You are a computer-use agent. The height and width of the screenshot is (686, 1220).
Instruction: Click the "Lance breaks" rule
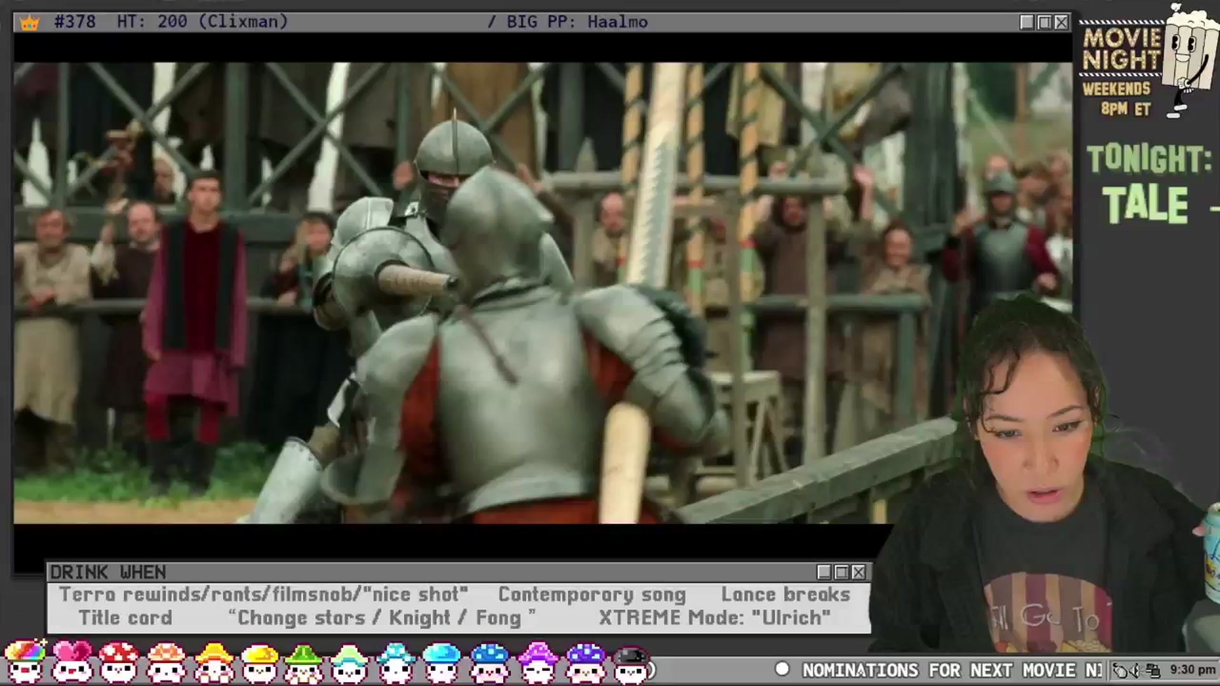point(785,595)
